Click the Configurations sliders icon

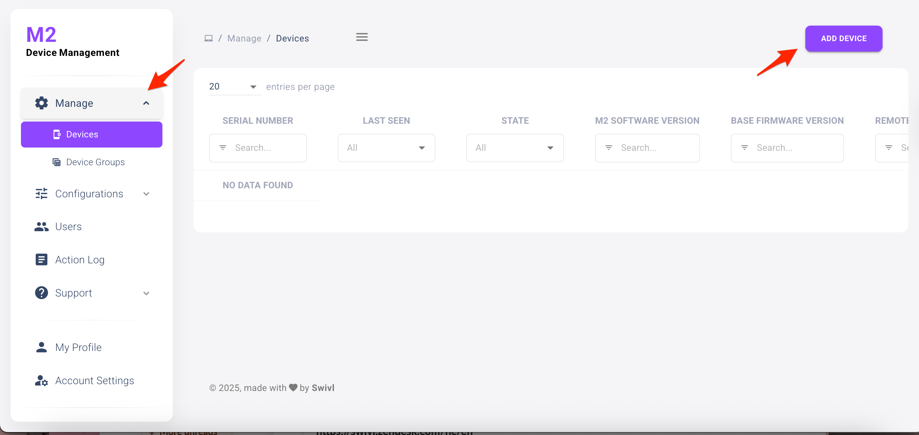coord(42,194)
